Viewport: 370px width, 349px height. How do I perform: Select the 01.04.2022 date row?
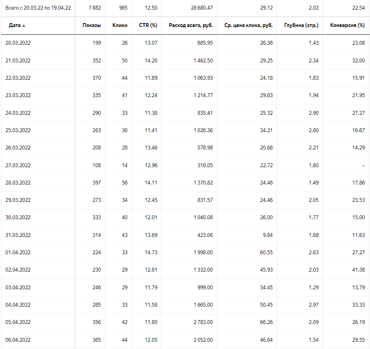[x=18, y=252]
